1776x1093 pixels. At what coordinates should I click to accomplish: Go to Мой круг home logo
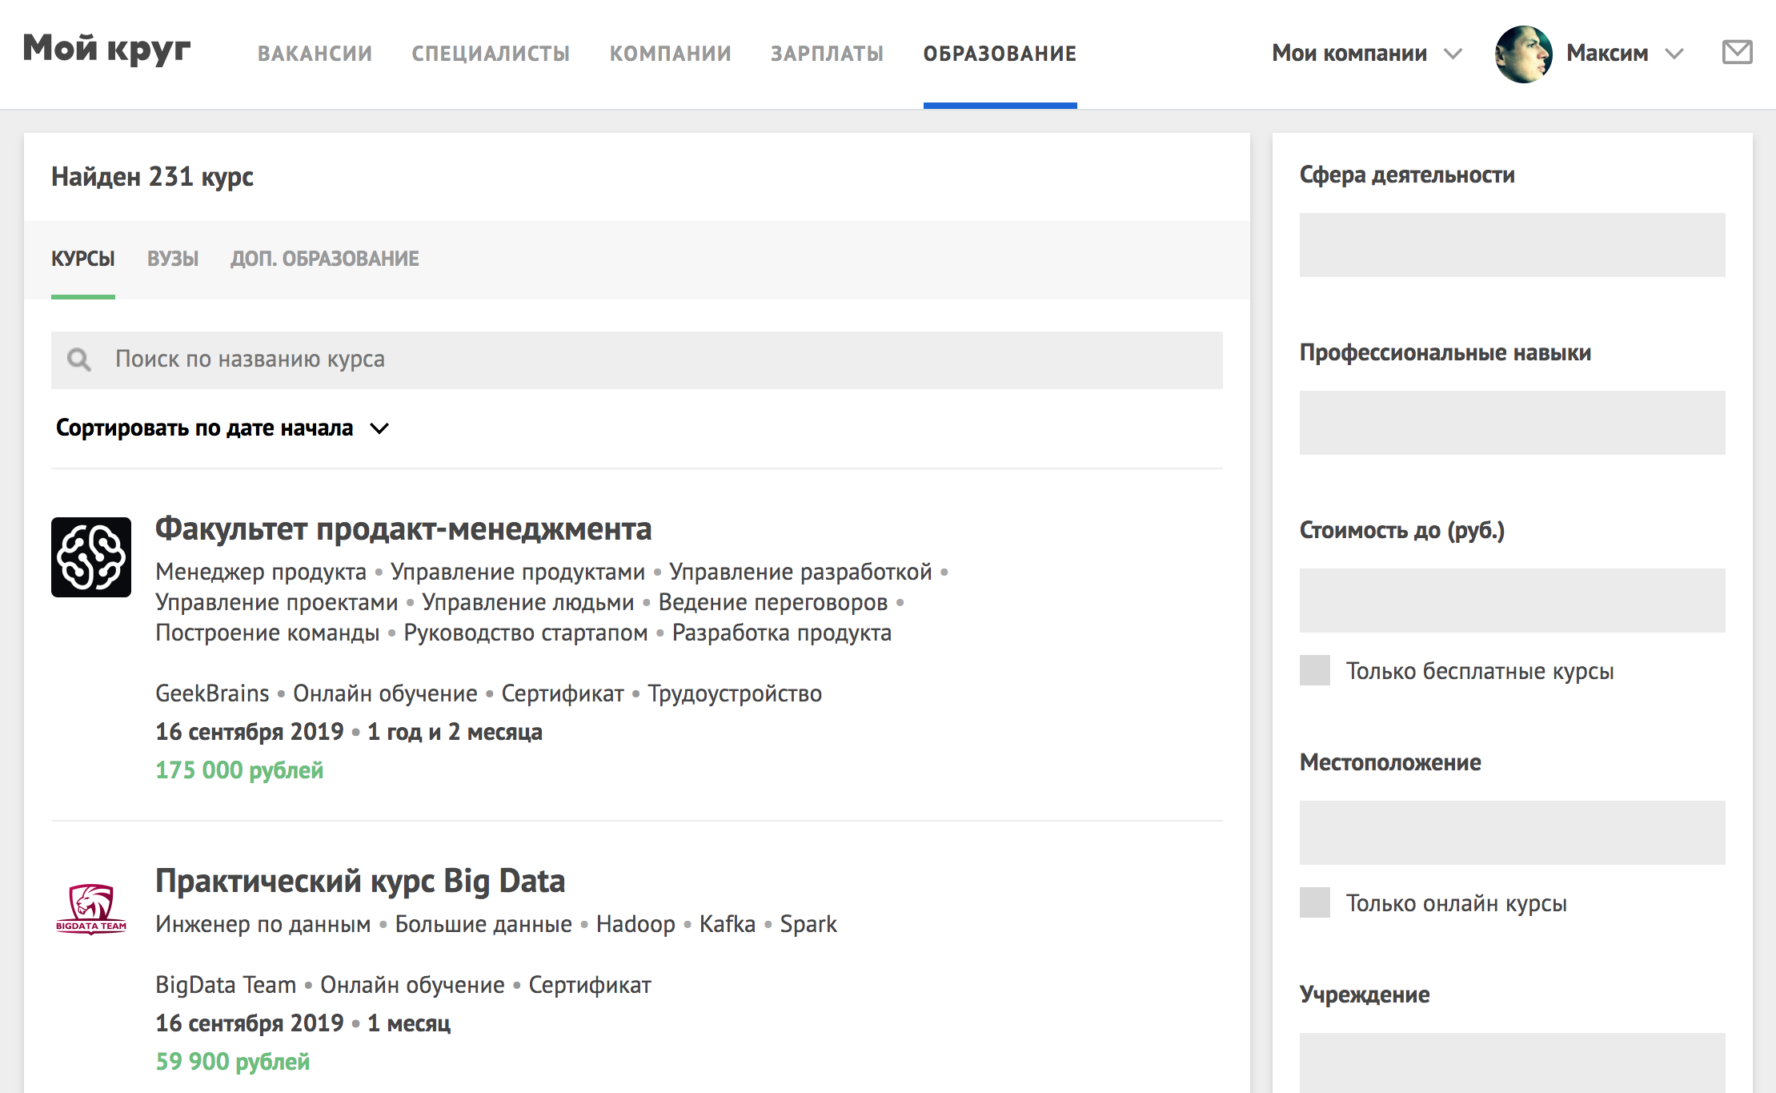pyautogui.click(x=106, y=49)
